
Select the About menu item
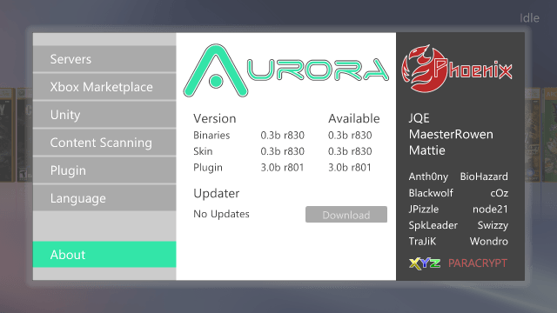(104, 255)
